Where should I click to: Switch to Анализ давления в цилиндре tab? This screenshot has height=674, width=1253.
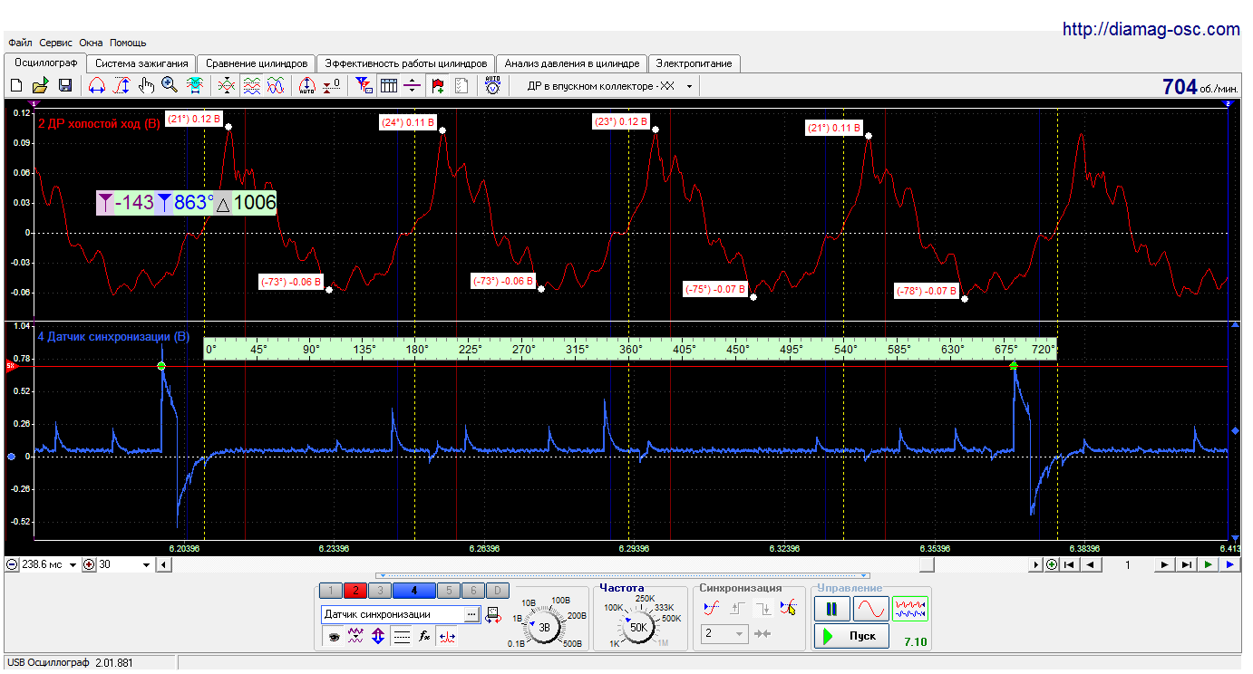(x=572, y=63)
